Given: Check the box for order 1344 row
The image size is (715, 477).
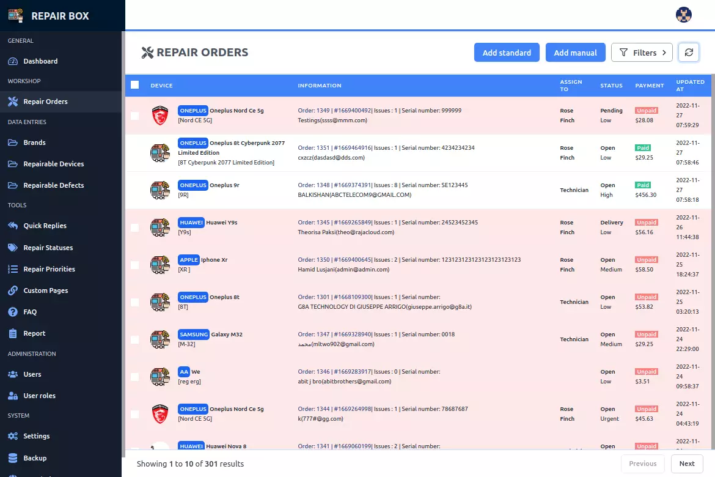Looking at the screenshot, I should pos(135,414).
